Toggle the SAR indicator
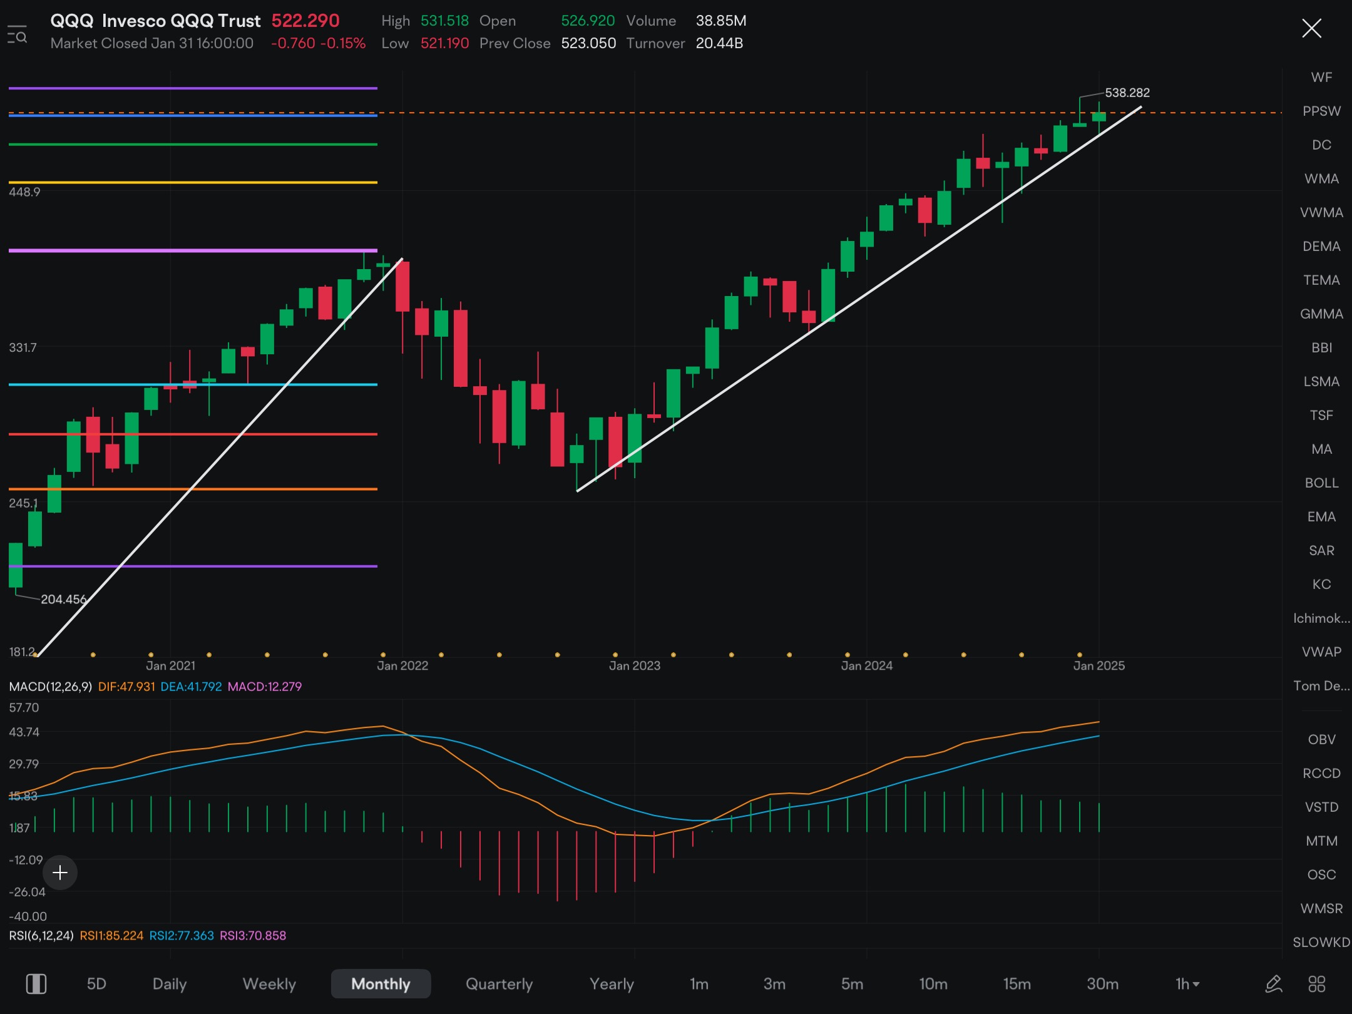Viewport: 1352px width, 1014px height. coord(1321,550)
